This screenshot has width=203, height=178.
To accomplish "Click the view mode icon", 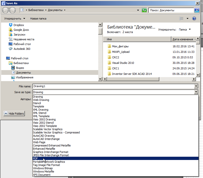I will click(181, 19).
